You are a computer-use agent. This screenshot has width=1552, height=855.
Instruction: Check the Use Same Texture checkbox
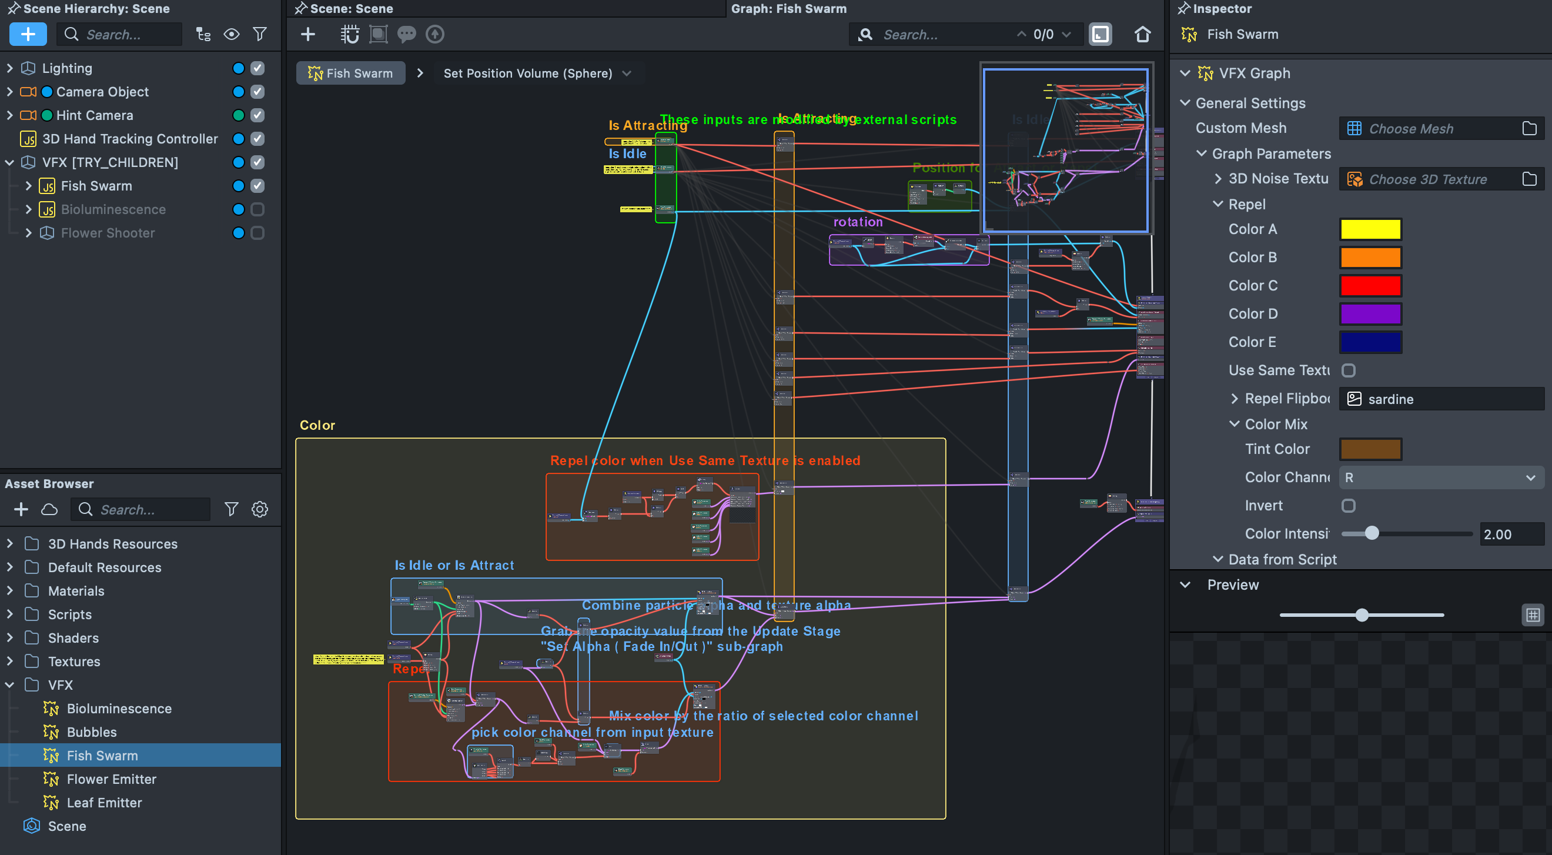tap(1349, 370)
